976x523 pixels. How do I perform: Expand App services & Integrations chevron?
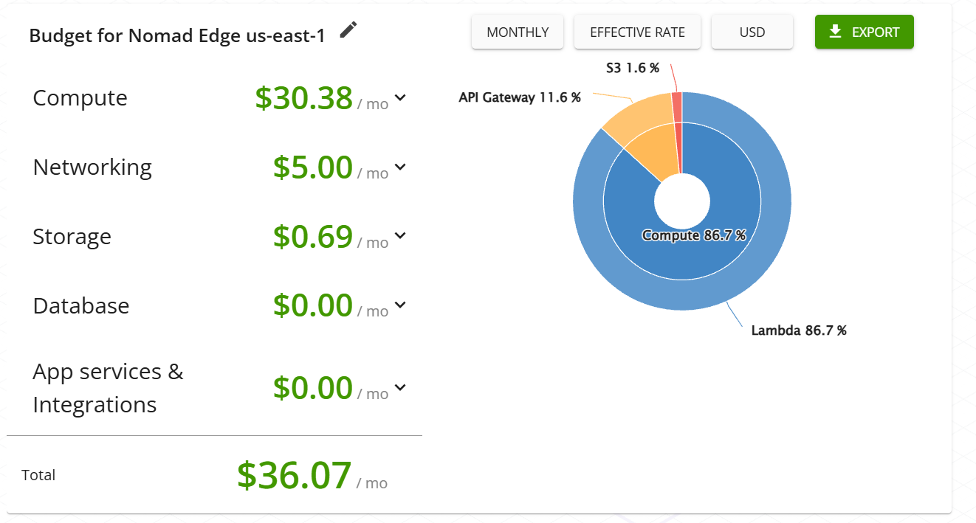(x=400, y=387)
